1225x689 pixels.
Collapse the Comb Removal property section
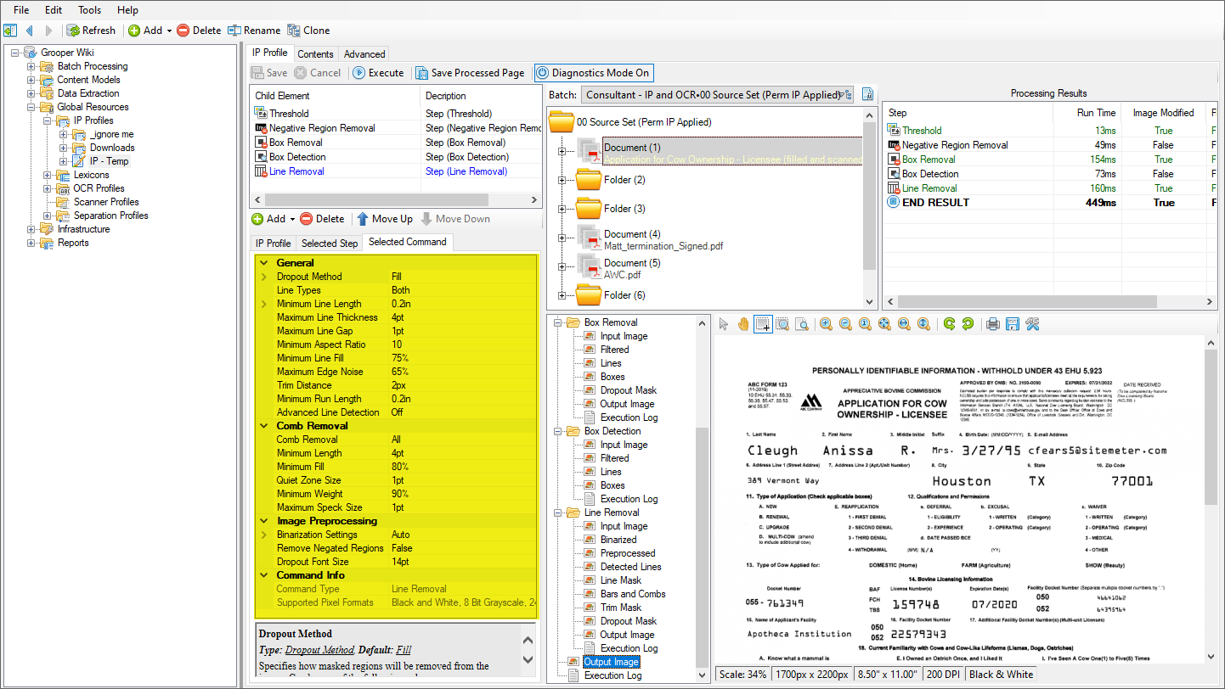click(263, 426)
